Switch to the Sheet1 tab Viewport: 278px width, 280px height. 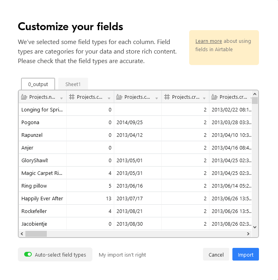73,84
